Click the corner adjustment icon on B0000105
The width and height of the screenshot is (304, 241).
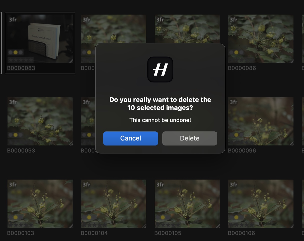(x=218, y=226)
